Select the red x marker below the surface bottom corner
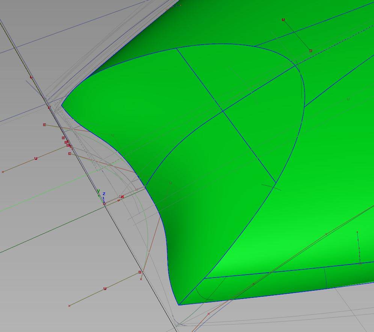The width and height of the screenshot is (374, 332). tap(208, 314)
